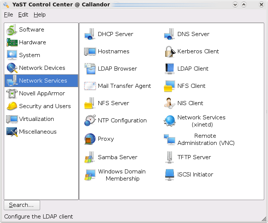This screenshot has width=268, height=223.
Task: Click the "Mail Transfer Agent" text label
Action: pos(125,86)
